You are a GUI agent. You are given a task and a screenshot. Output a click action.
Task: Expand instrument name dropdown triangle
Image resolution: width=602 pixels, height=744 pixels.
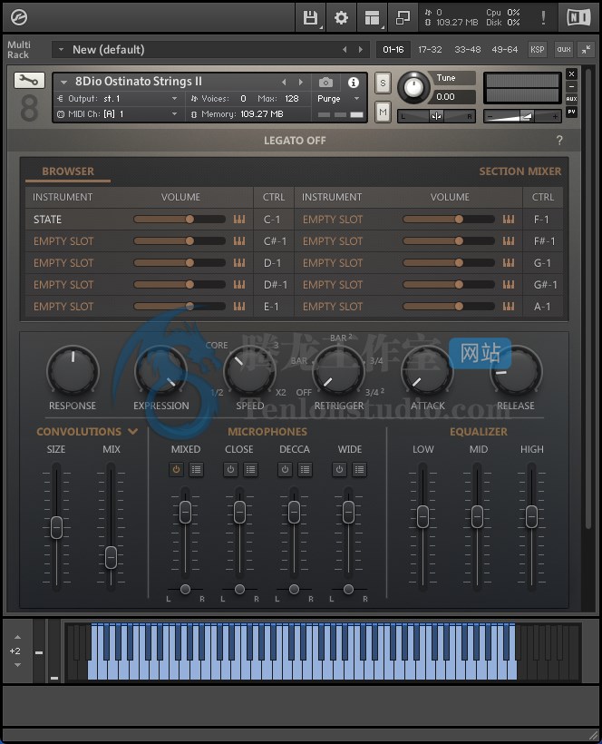[x=63, y=82]
